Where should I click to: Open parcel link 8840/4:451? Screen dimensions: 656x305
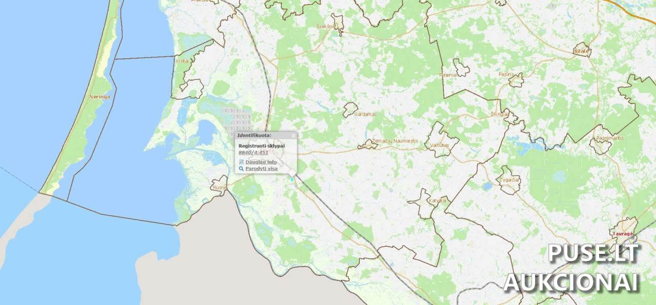253,152
